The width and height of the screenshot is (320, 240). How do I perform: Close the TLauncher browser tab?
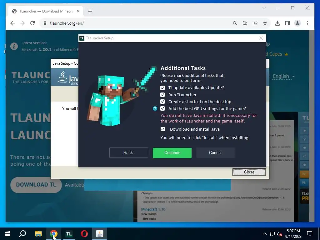tap(78, 11)
